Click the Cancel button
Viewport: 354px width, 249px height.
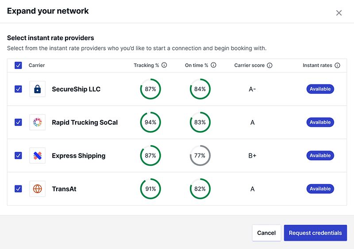[266, 233]
